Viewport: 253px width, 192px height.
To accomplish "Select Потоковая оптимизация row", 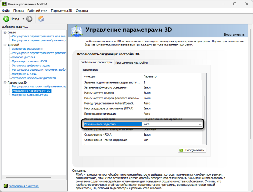I will tap(142, 114).
